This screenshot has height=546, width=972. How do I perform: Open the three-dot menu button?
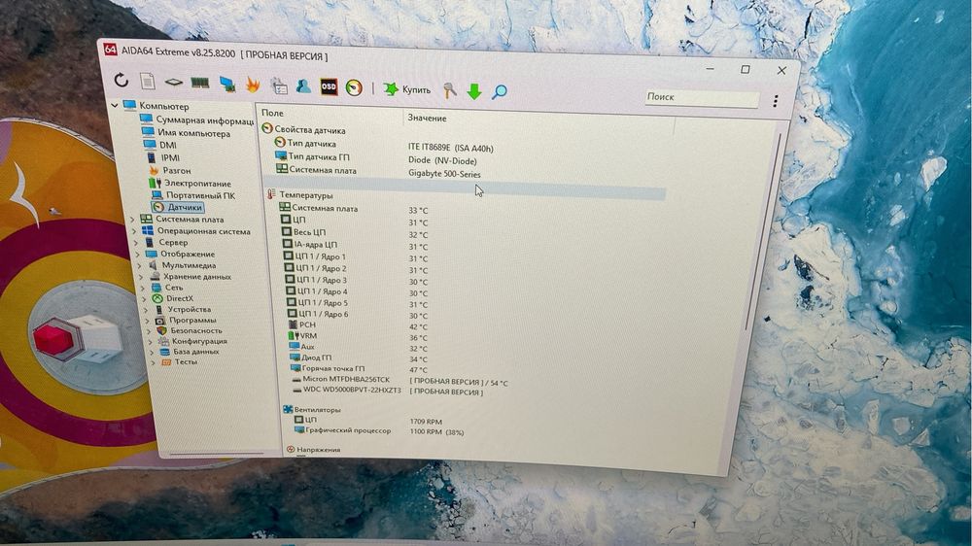[775, 102]
